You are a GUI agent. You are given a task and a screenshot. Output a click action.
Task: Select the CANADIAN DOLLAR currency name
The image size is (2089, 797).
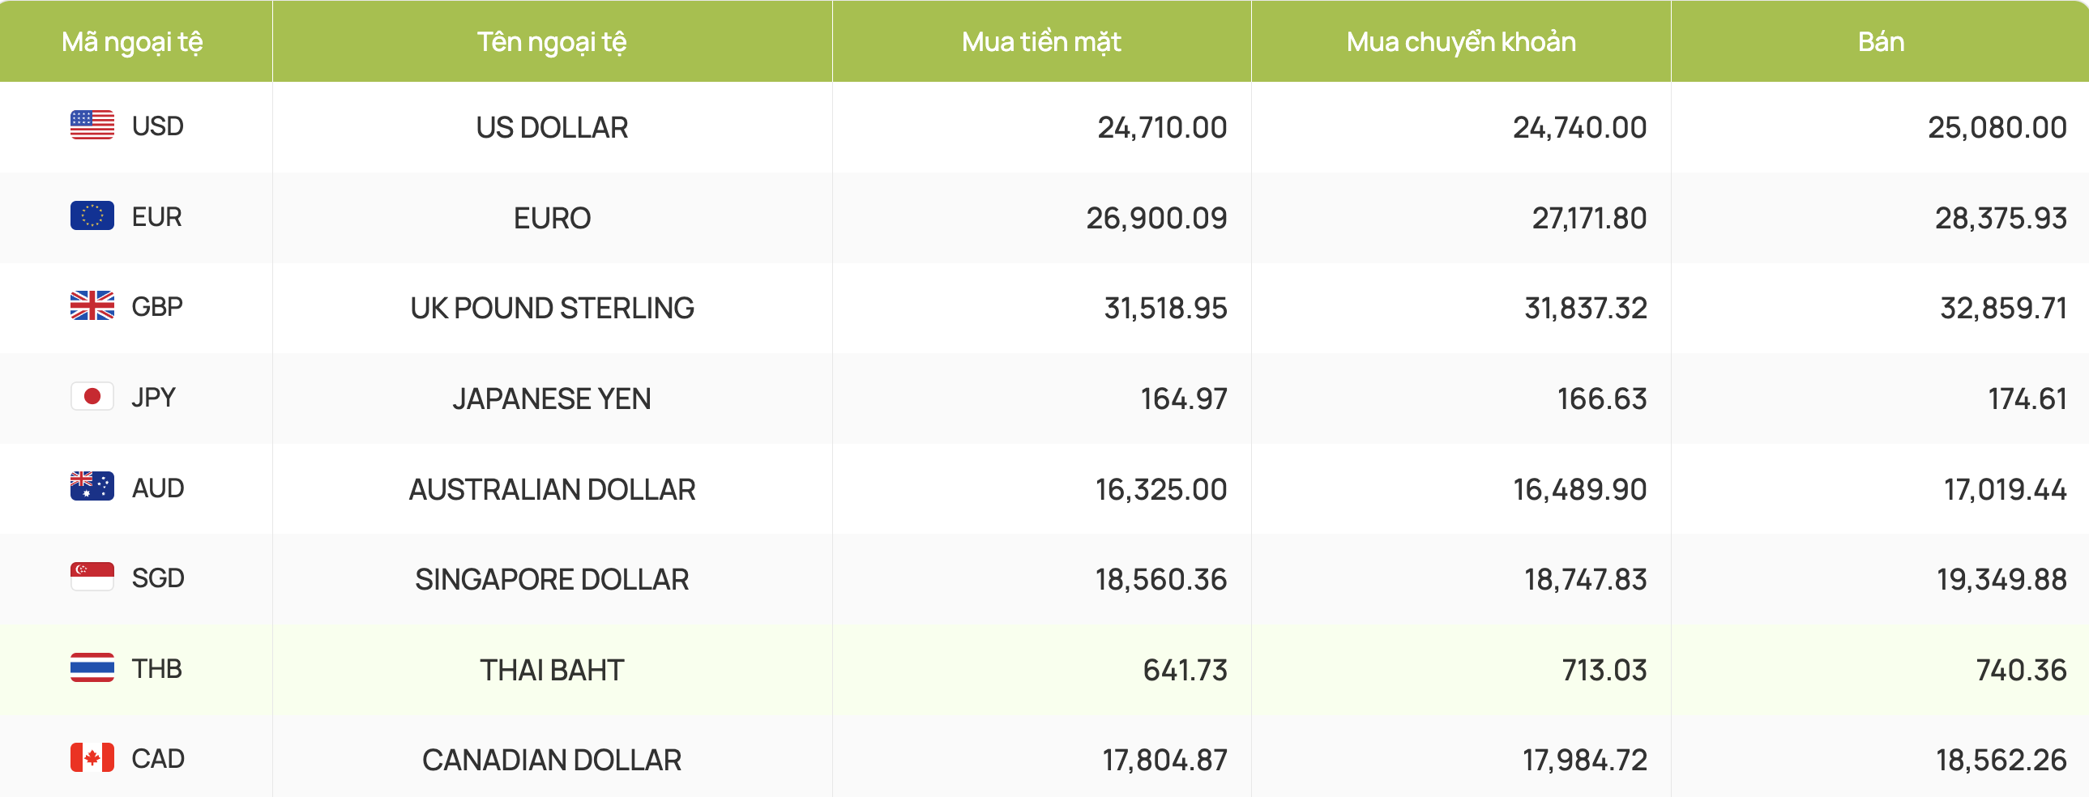point(552,761)
